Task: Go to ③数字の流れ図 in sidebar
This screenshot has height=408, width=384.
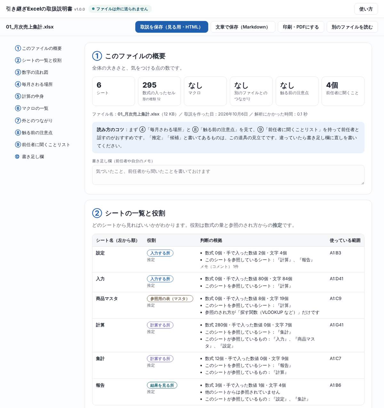Action: click(32, 72)
